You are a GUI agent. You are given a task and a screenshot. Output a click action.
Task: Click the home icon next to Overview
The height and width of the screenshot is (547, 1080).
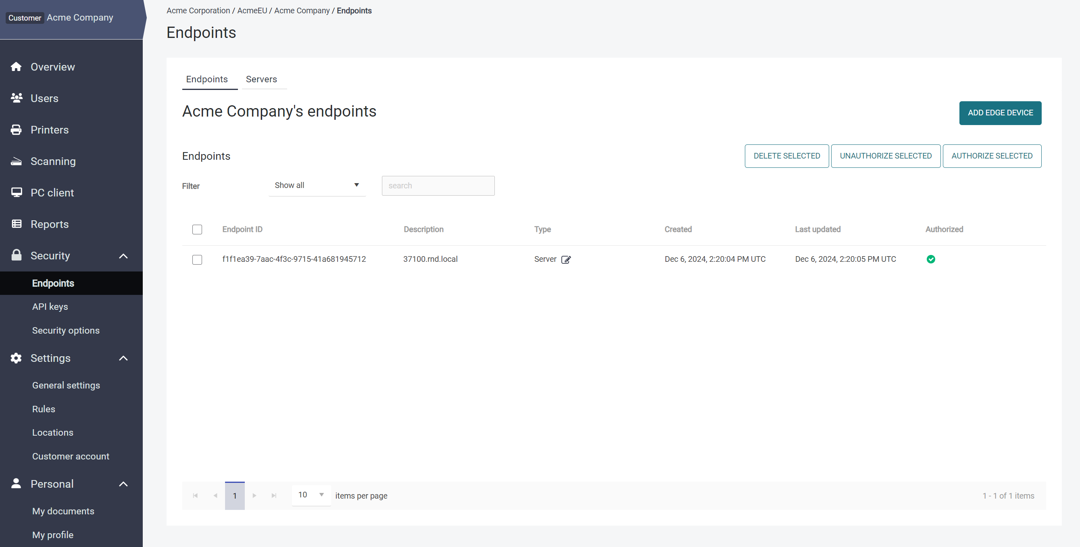pyautogui.click(x=16, y=67)
